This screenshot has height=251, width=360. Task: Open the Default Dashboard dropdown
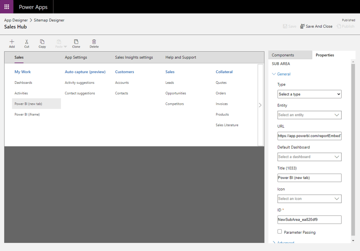click(309, 157)
